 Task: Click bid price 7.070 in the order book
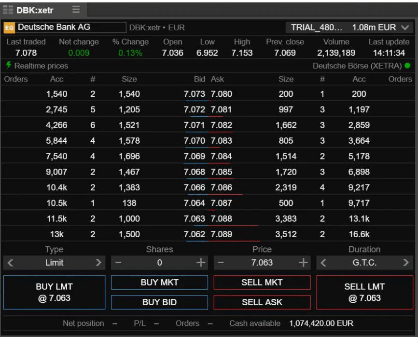[x=195, y=141]
